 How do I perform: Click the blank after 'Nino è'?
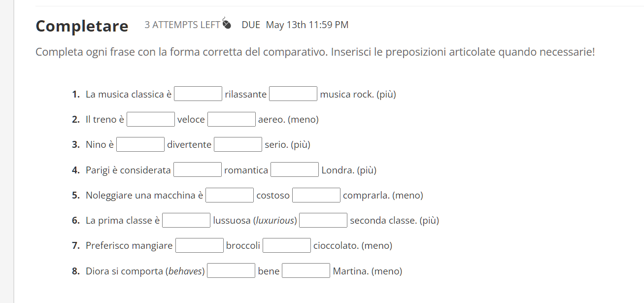pyautogui.click(x=140, y=144)
